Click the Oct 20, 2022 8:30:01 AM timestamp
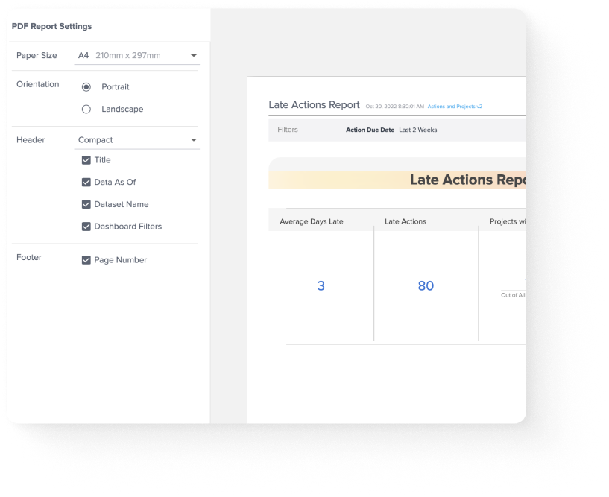 coord(394,107)
